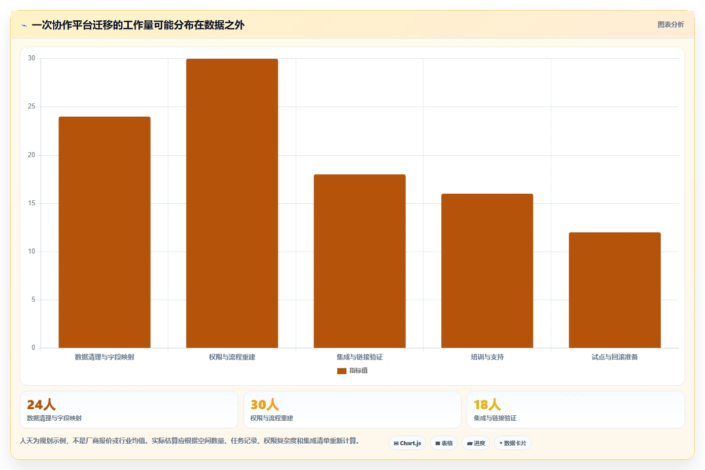The width and height of the screenshot is (705, 470).
Task: Click the chart title text
Action: 138,25
